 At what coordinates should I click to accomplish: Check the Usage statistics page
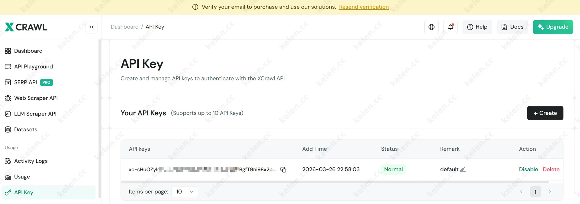coord(22,177)
